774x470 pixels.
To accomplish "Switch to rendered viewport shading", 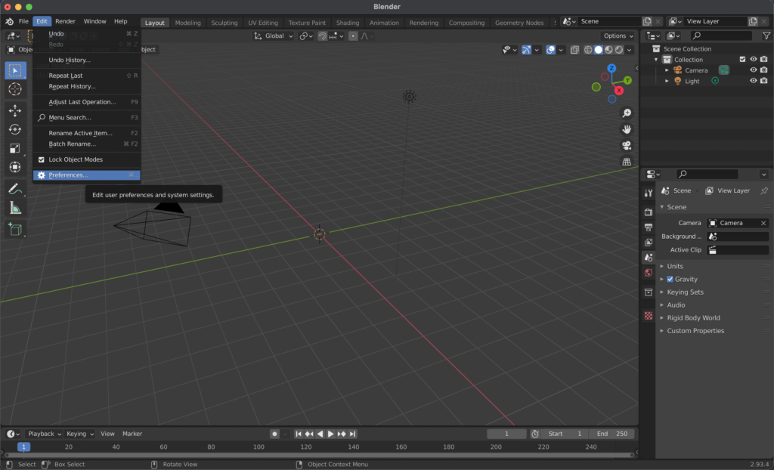I will [619, 50].
